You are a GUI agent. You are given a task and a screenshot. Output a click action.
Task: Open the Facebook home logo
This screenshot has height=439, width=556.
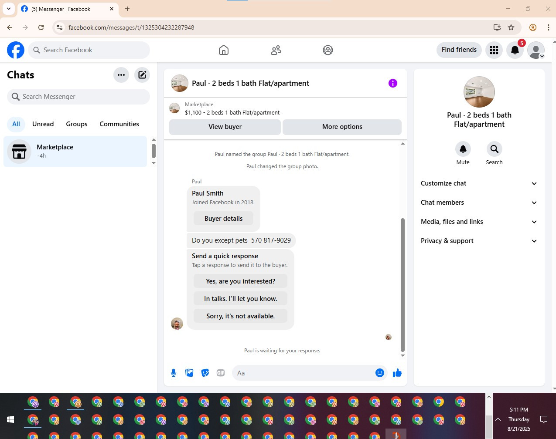[16, 50]
